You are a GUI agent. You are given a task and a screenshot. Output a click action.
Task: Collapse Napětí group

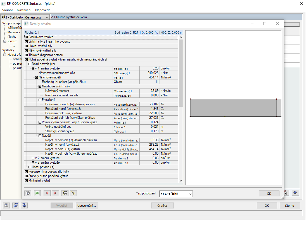pyautogui.click(x=40, y=136)
